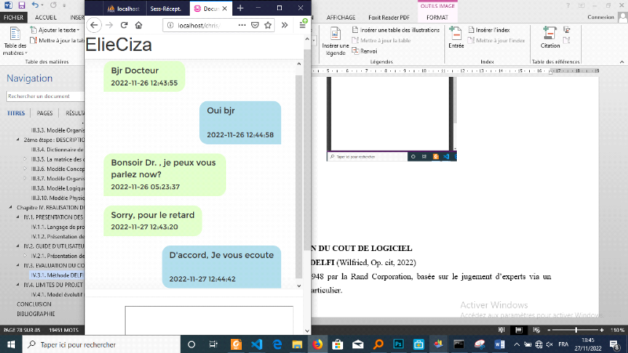Viewport: 628px width, 353px height.
Task: Collapse IV.3. EVALUATION DU CO heading
Action: [x=17, y=265]
